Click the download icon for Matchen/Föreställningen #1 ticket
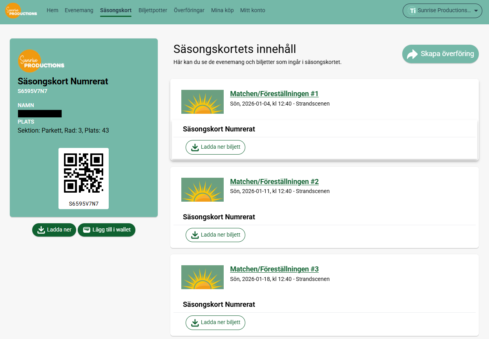Viewport: 489px width, 339px height. pos(195,147)
